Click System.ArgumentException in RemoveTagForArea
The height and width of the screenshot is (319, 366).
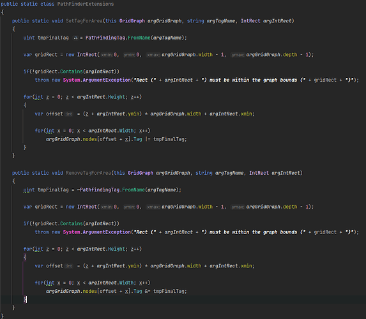97,232
